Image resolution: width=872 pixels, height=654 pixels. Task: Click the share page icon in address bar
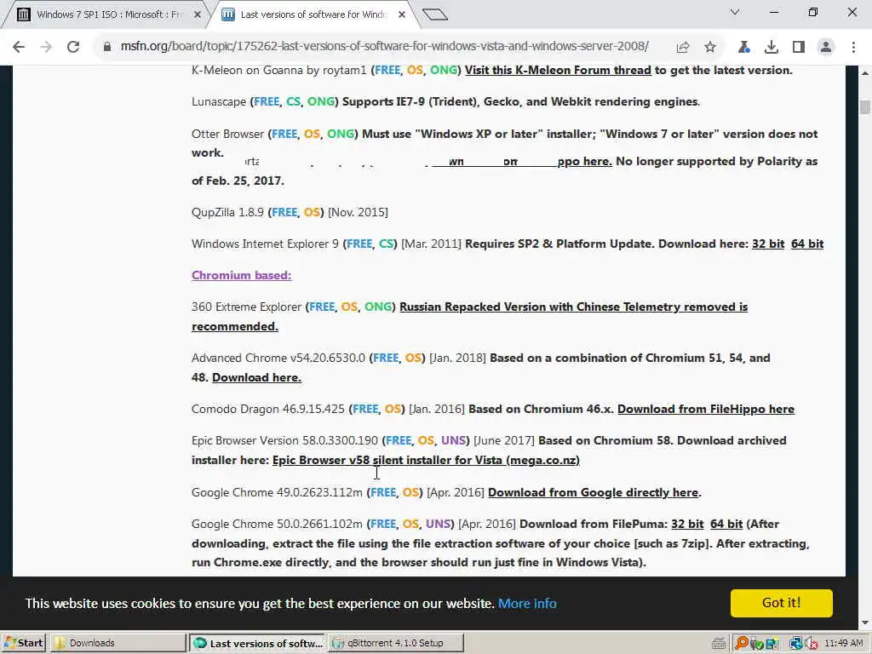coord(683,47)
